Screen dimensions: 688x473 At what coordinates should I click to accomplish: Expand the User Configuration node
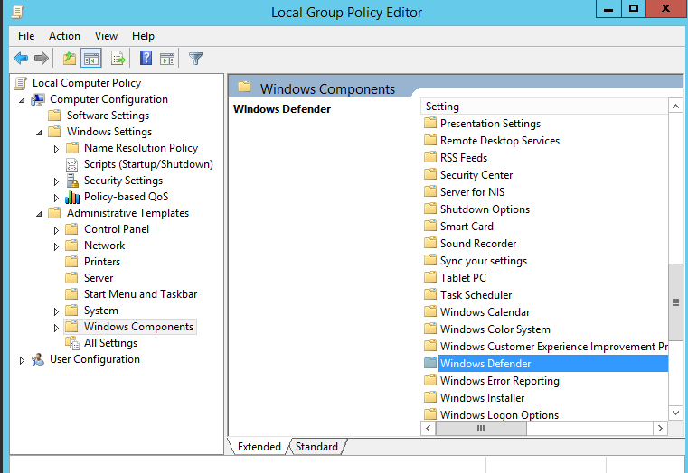22,360
